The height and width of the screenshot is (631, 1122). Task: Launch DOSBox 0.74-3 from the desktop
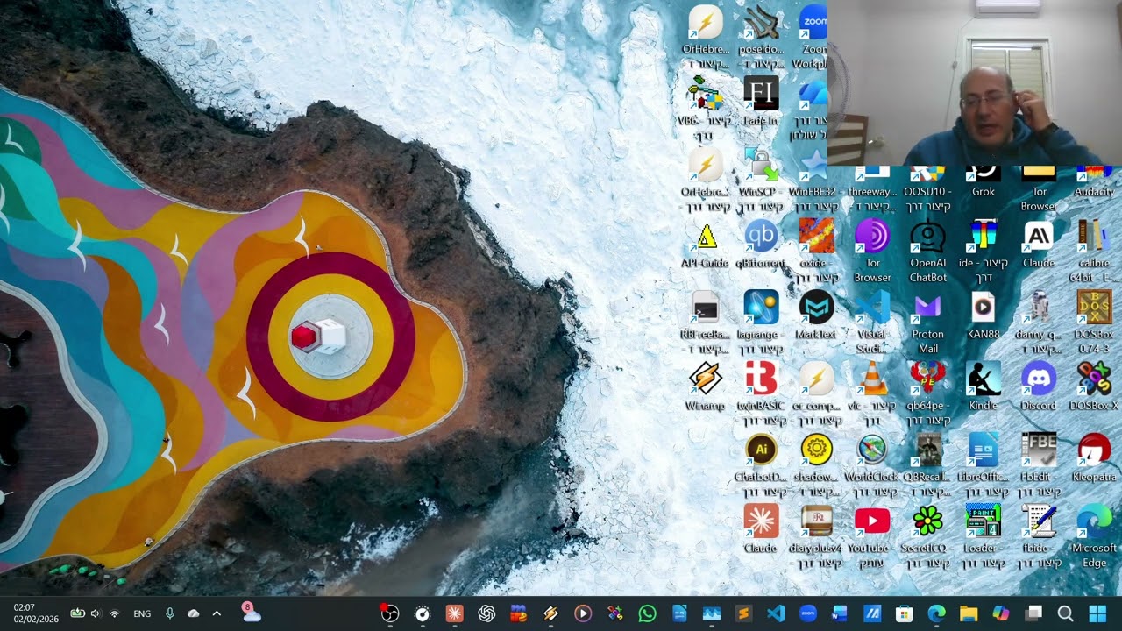[1094, 308]
